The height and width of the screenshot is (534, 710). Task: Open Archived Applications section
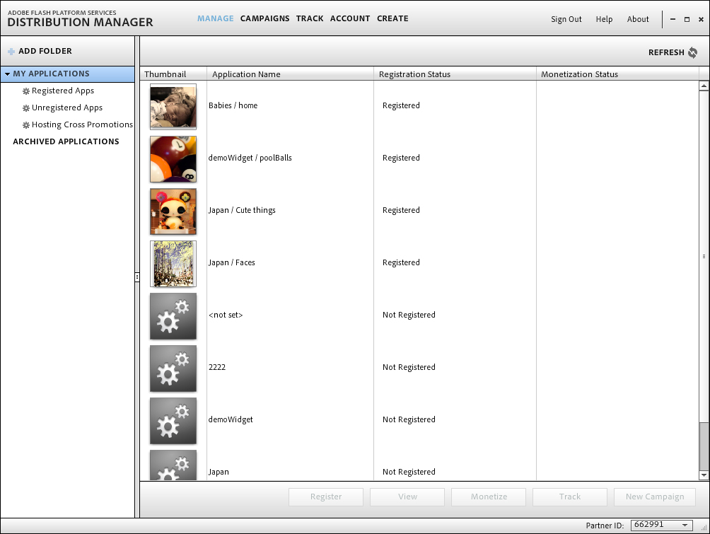(x=66, y=141)
